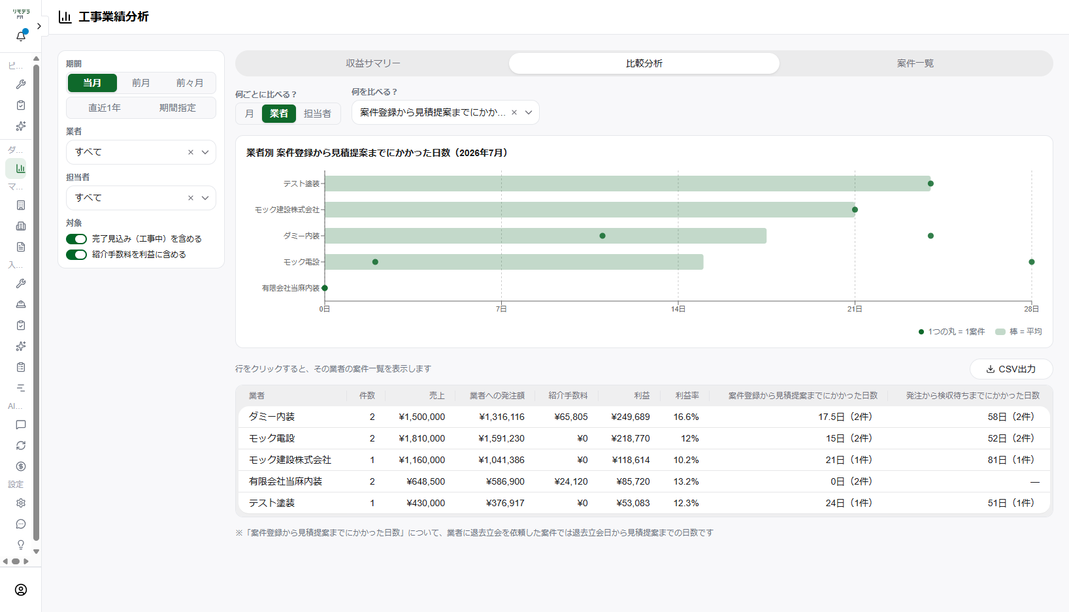Screen dimensions: 1069x612
Task: Select the 当月 period option
Action: [92, 83]
